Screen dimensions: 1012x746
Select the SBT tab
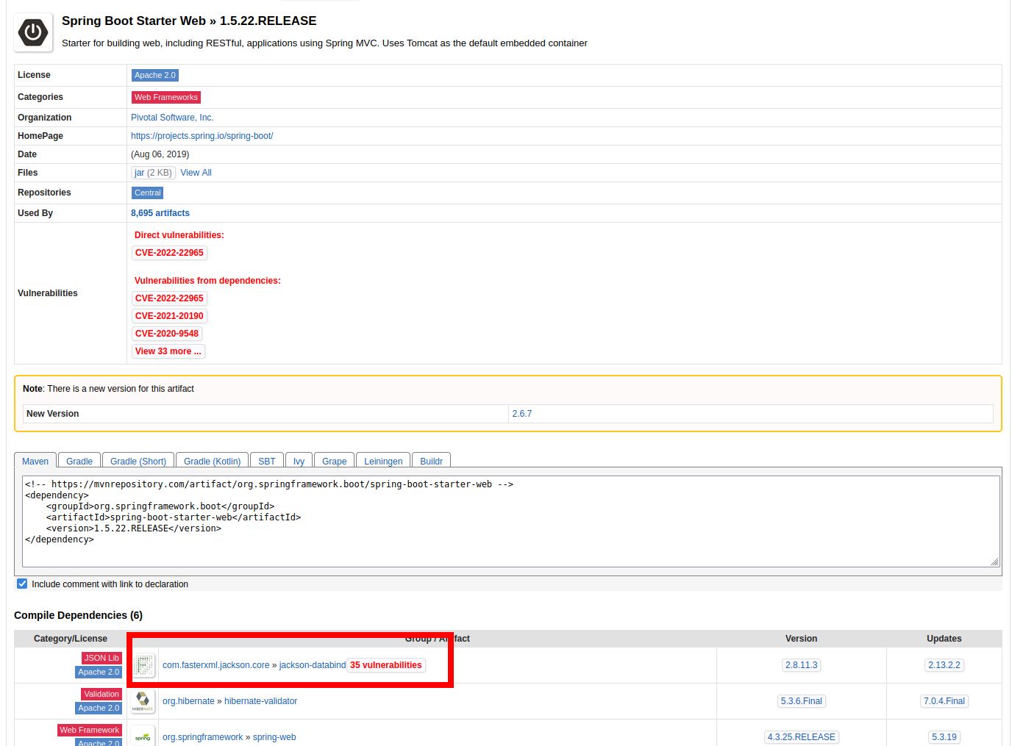(x=267, y=461)
